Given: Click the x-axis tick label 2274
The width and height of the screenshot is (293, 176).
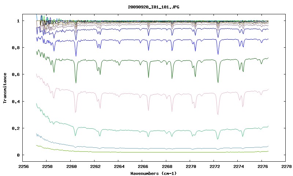Looking at the screenshot, I should [x=238, y=166].
